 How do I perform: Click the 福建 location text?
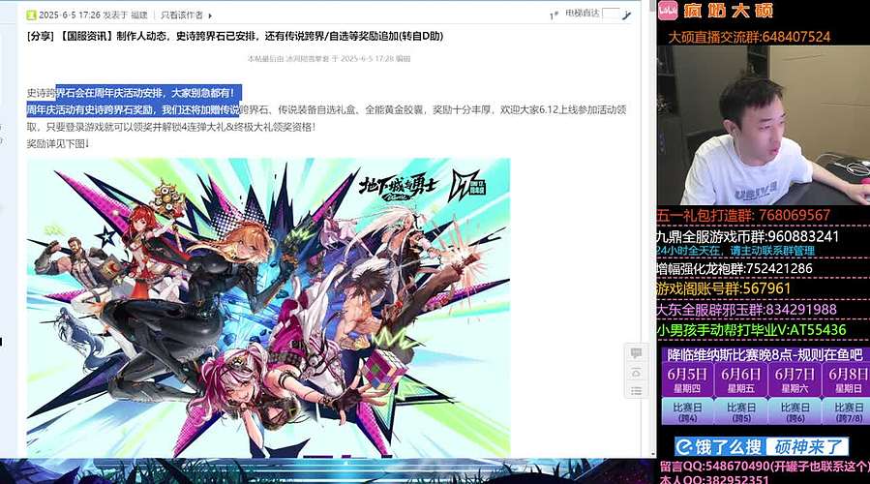pos(139,15)
